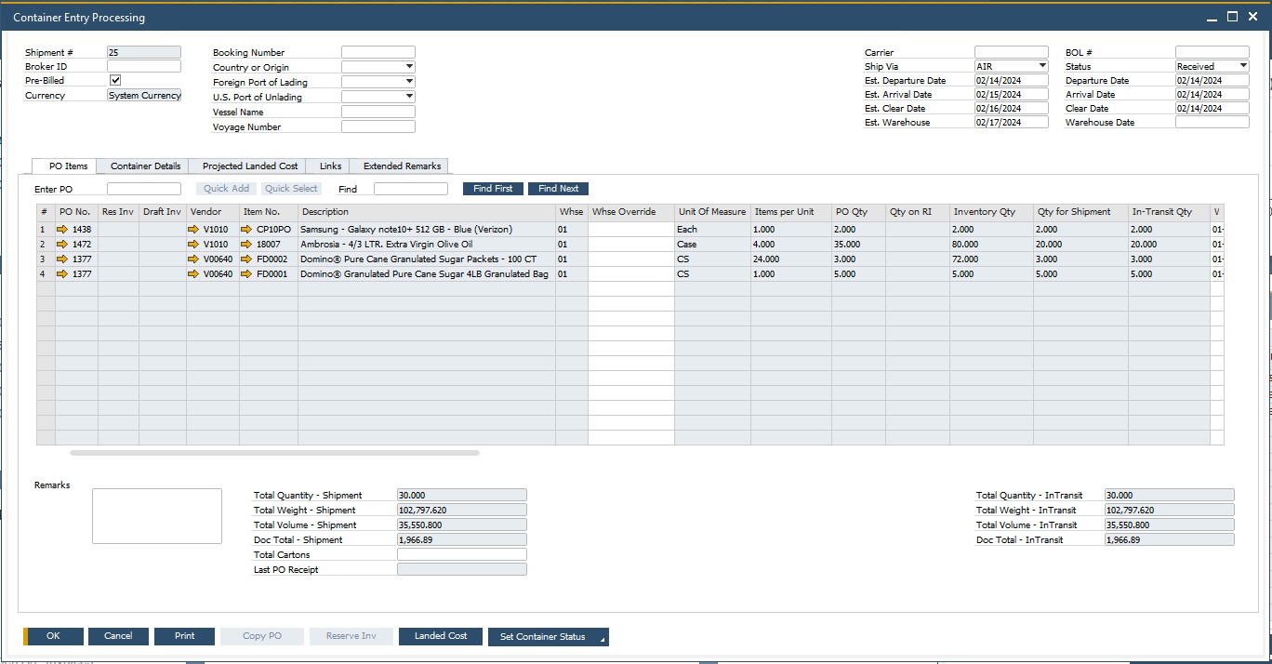Screen dimensions: 1272x664
Task: Click the Print button
Action: click(x=184, y=636)
